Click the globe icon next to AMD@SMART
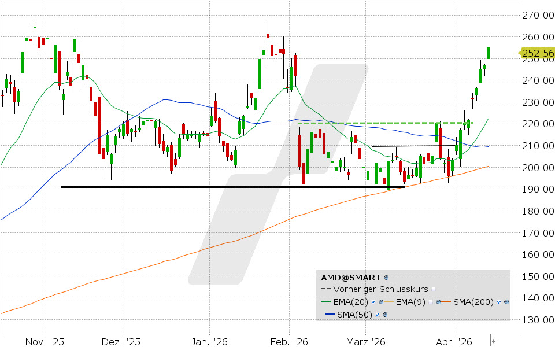The width and height of the screenshot is (555, 347). point(386,278)
